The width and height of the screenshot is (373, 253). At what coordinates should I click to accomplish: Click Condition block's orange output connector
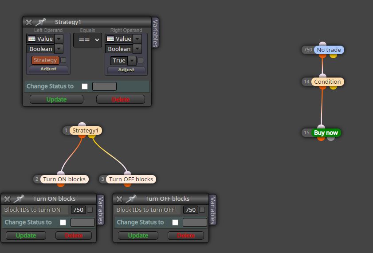(322, 87)
